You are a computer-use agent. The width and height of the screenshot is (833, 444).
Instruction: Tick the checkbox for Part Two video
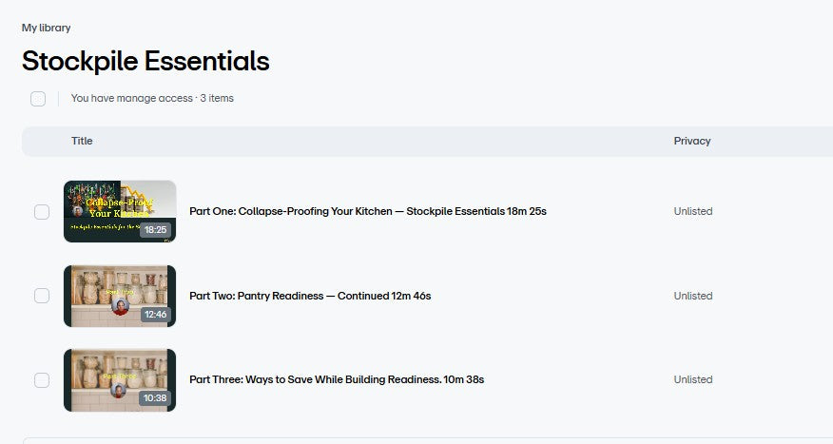[x=42, y=296]
